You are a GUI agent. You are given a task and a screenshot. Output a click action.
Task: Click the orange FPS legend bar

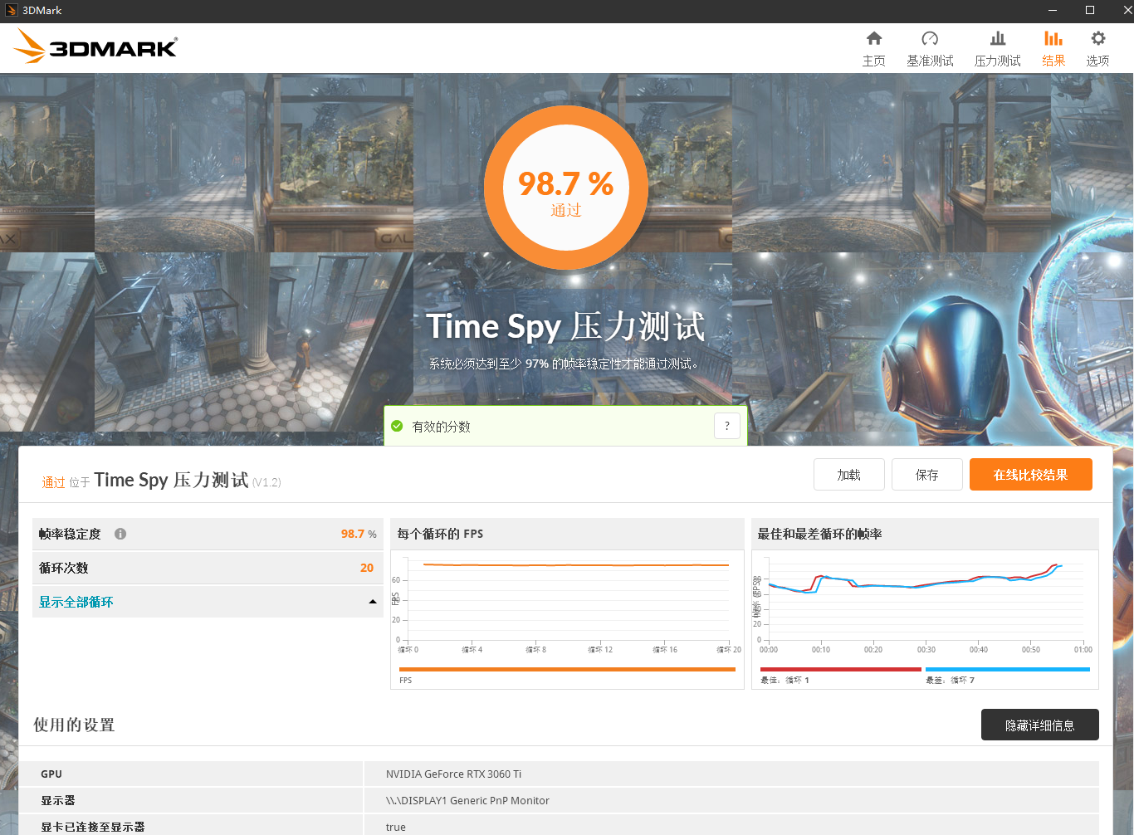pyautogui.click(x=567, y=669)
